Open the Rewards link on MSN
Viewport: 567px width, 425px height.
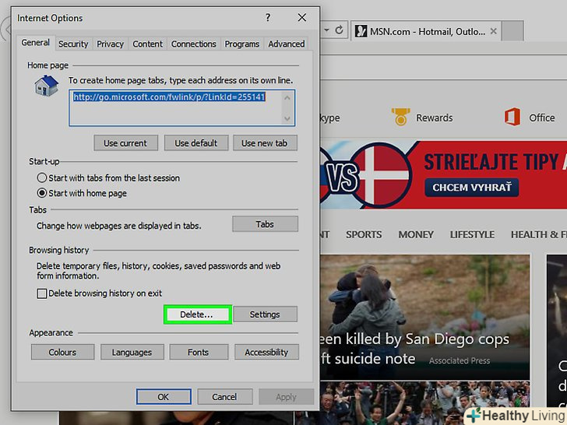point(434,118)
